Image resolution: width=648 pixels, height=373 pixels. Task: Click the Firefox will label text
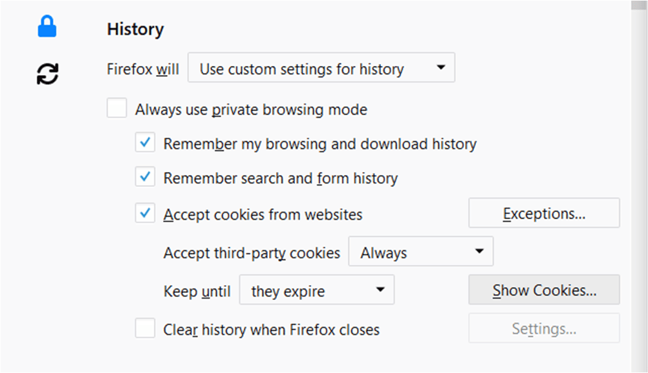[142, 69]
